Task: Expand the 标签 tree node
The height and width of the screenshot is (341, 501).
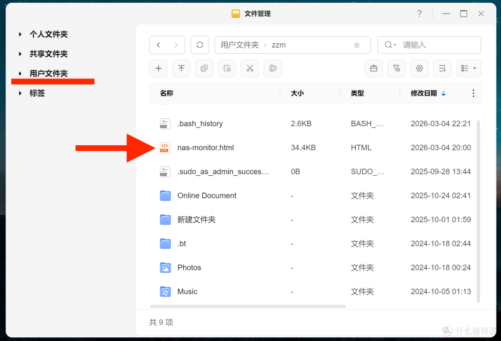Action: (x=20, y=93)
